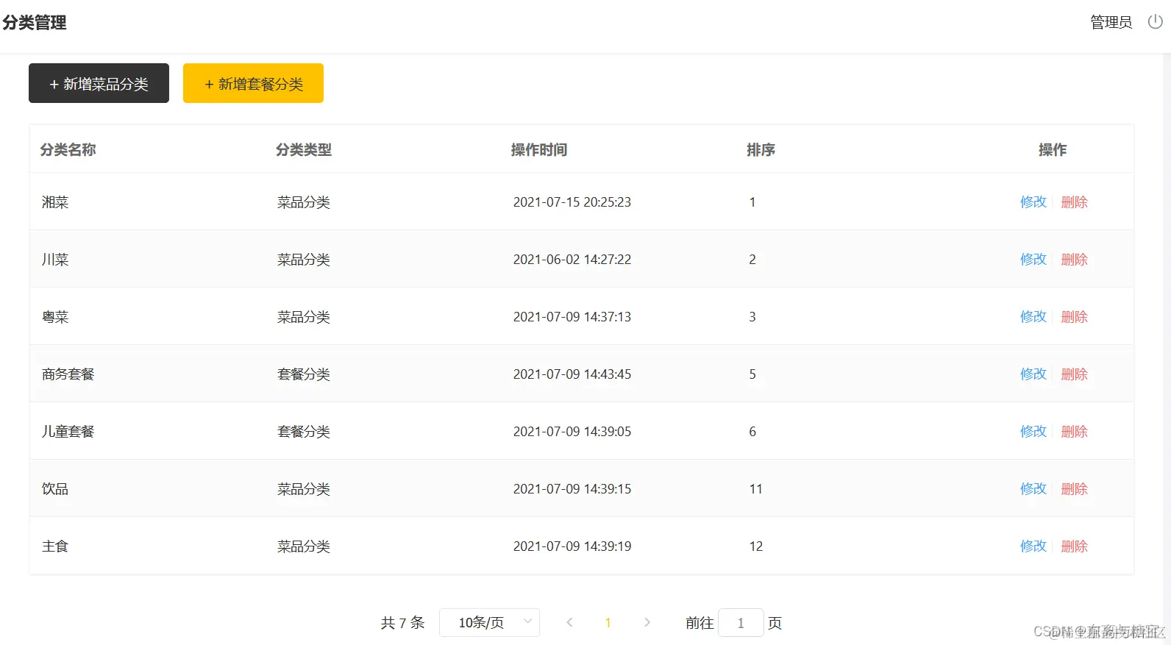Go to next page arrow
The image size is (1171, 645).
point(647,622)
